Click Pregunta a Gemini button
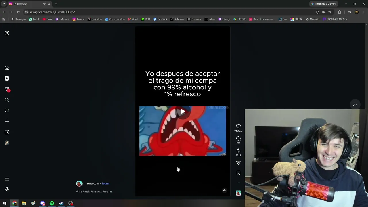 (x=323, y=4)
